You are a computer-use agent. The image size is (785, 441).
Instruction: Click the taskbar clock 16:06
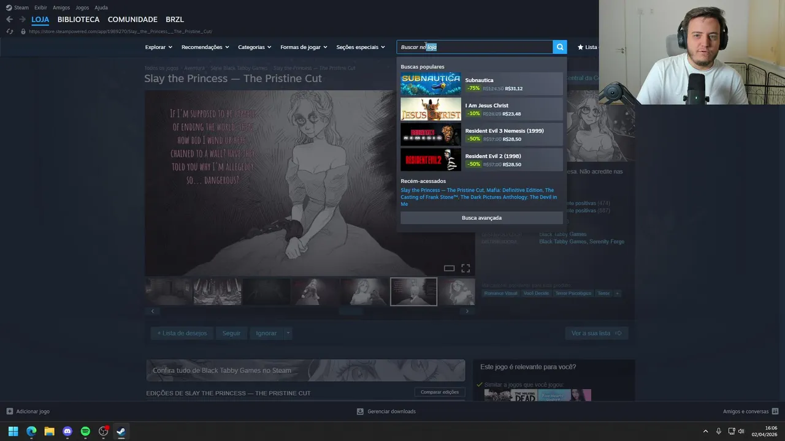[x=771, y=428]
